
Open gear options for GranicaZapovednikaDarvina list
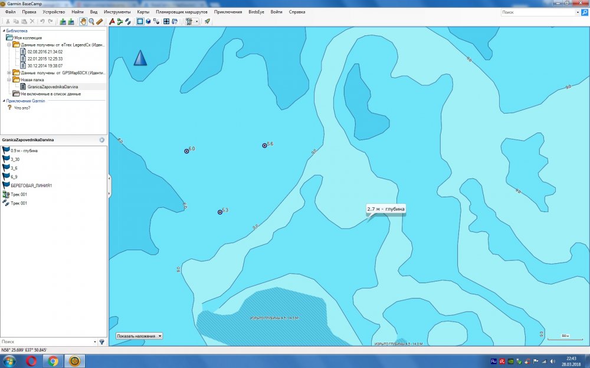pos(102,140)
